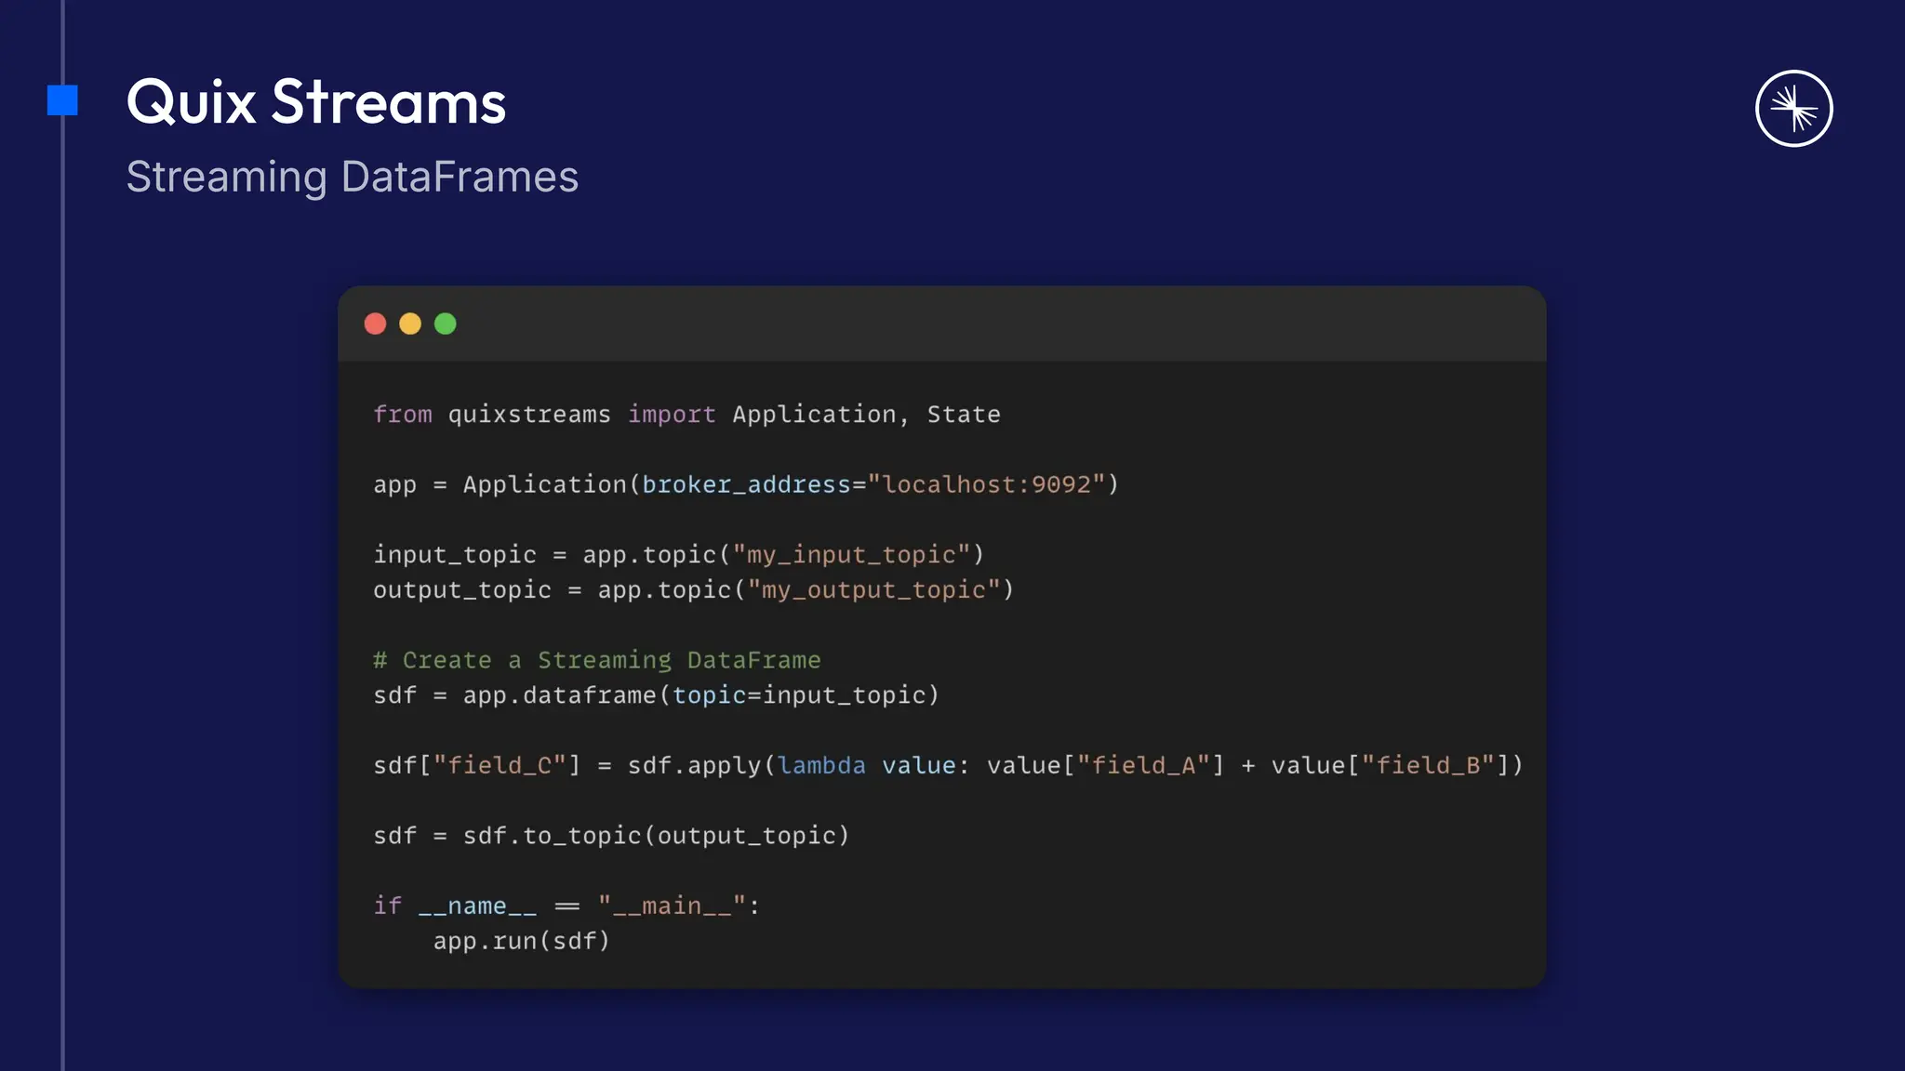Click the broker_address parameter name
This screenshot has height=1071, width=1905.
click(x=746, y=484)
